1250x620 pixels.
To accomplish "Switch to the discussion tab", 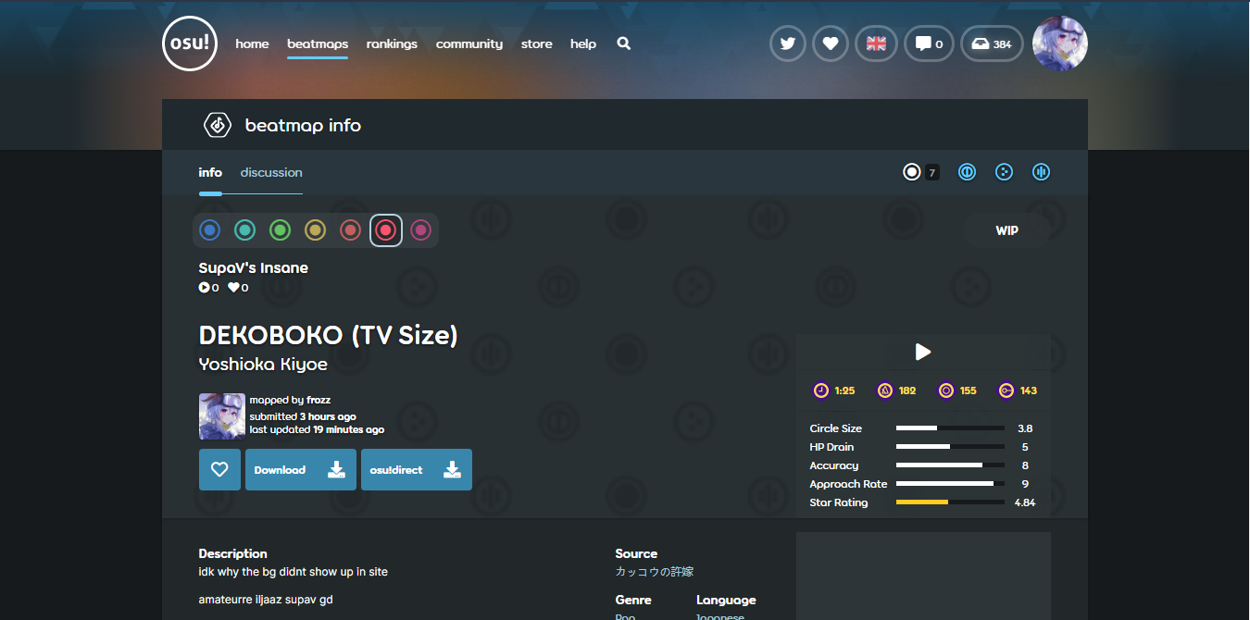I will click(x=270, y=172).
